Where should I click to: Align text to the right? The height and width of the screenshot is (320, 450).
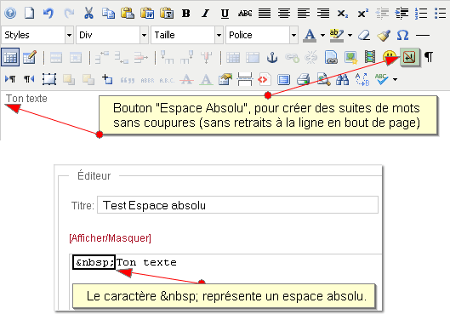(323, 14)
